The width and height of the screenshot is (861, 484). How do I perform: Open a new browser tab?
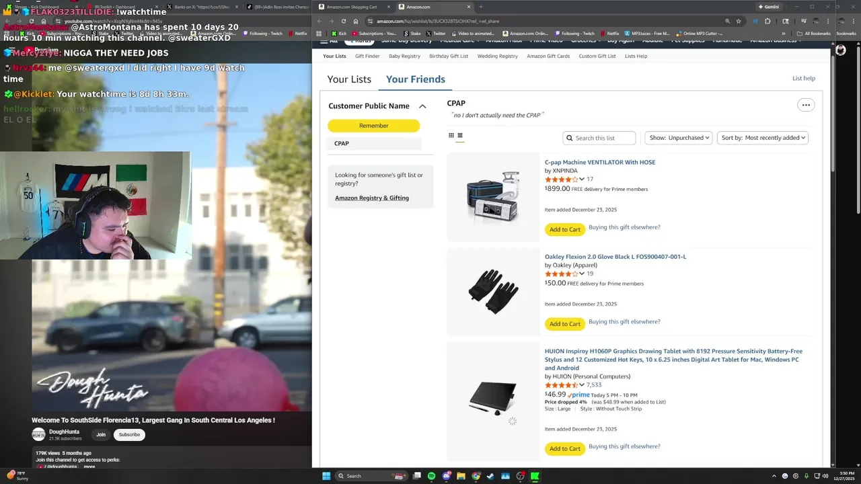480,7
